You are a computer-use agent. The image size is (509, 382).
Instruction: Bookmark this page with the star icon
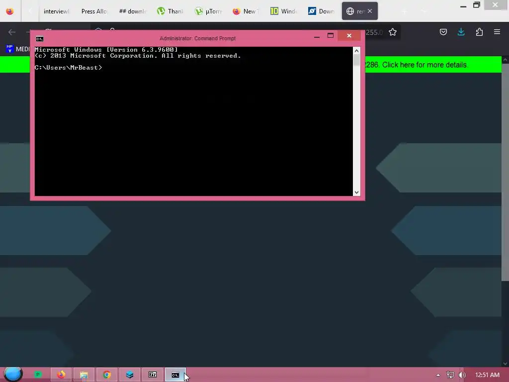pyautogui.click(x=393, y=32)
